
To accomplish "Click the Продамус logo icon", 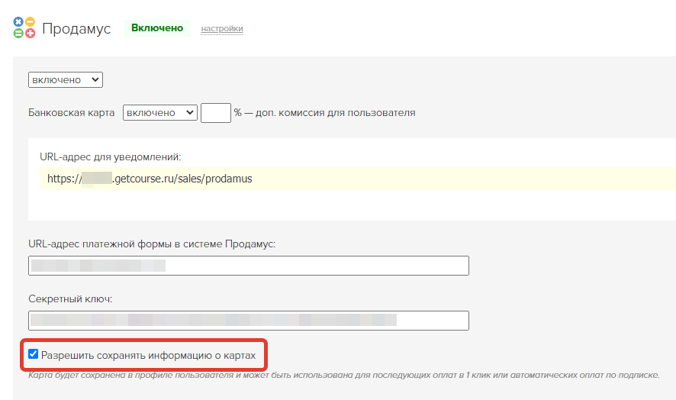I will coord(24,27).
